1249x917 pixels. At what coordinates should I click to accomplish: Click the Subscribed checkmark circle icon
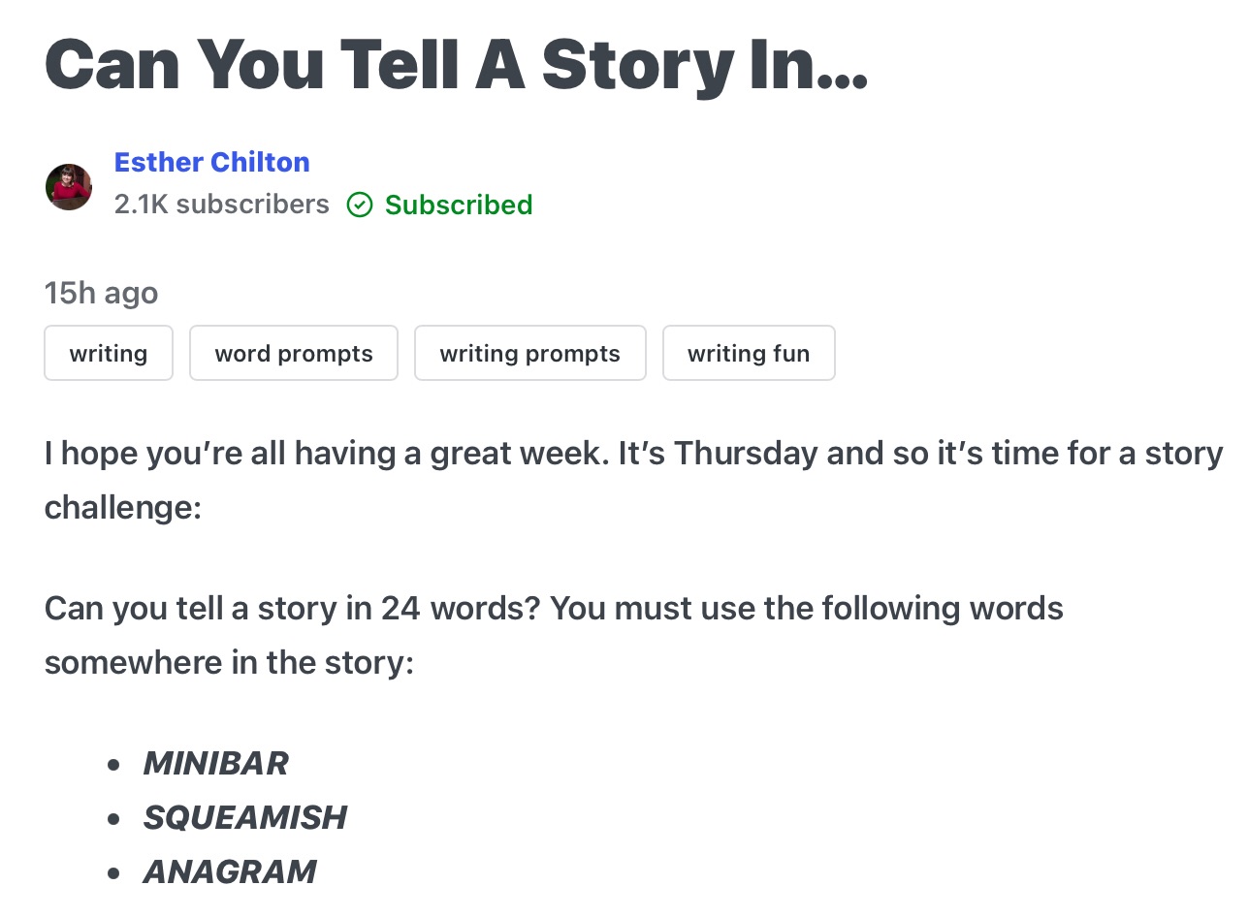pos(360,205)
